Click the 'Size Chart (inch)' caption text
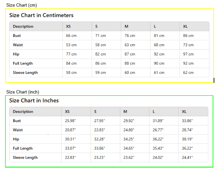Screen dimensions: 219x170 pyautogui.click(x=23, y=92)
